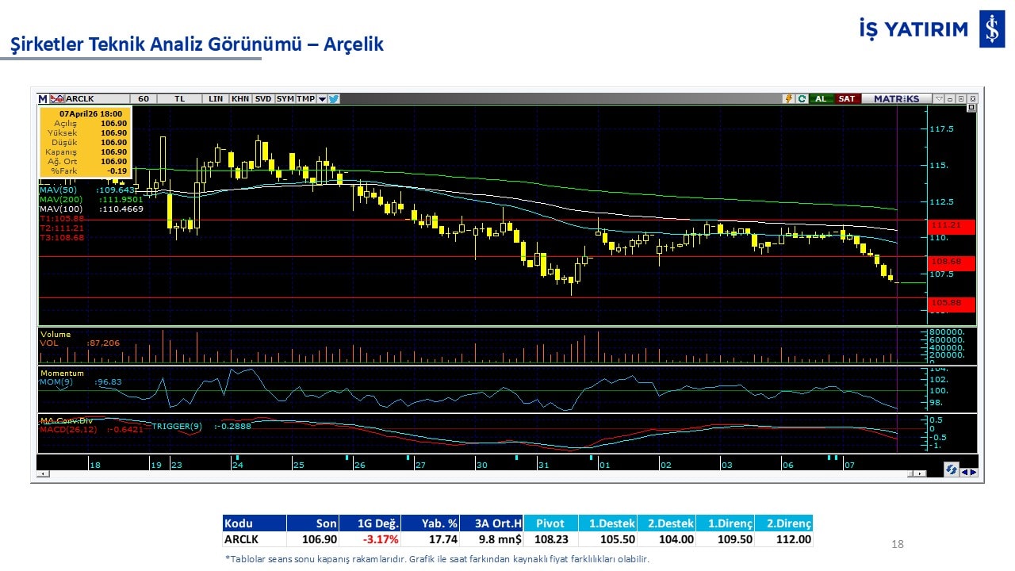Click the chart type icon beside ARCLK
Viewport: 1015px width, 571px height.
point(56,99)
